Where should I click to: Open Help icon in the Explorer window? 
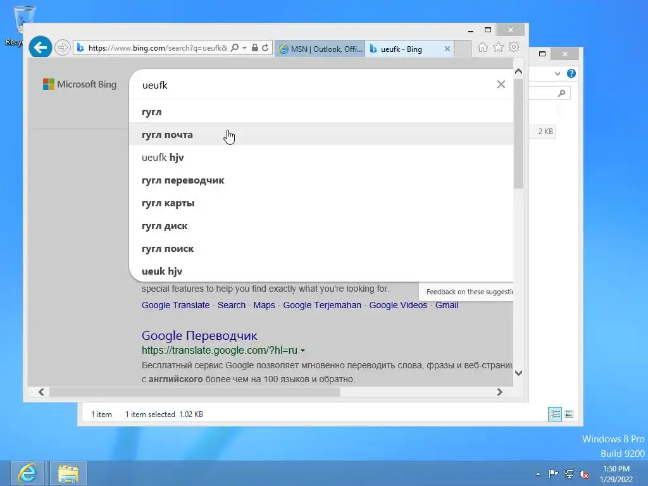pyautogui.click(x=571, y=73)
